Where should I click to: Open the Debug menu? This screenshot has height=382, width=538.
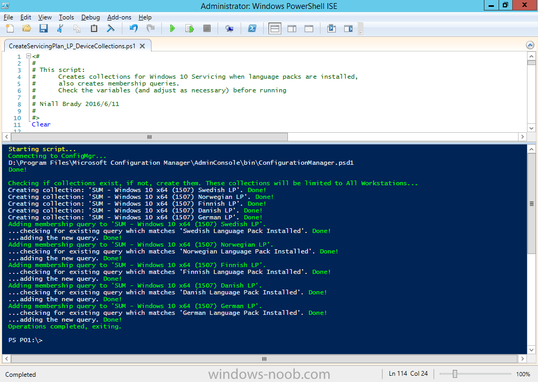(90, 17)
